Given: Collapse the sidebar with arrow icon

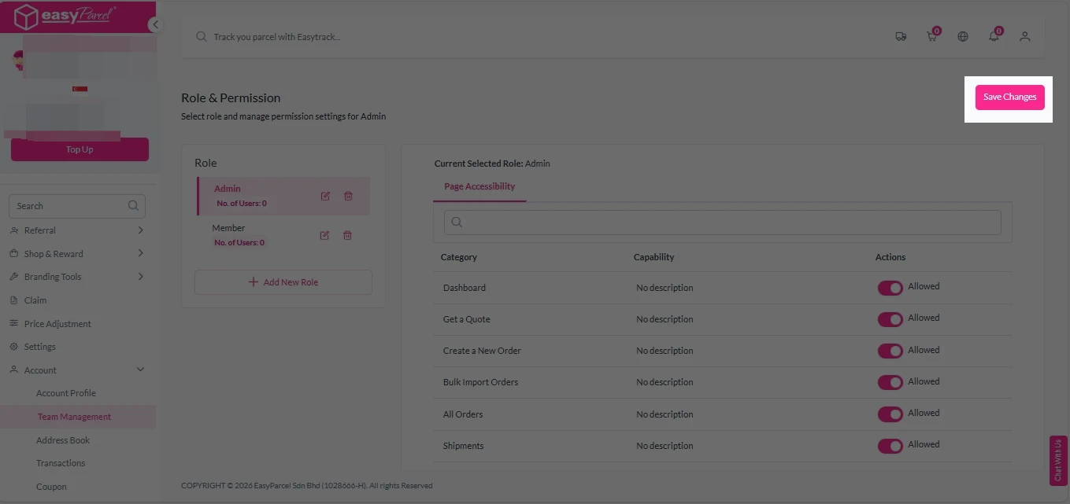Looking at the screenshot, I should [x=155, y=24].
